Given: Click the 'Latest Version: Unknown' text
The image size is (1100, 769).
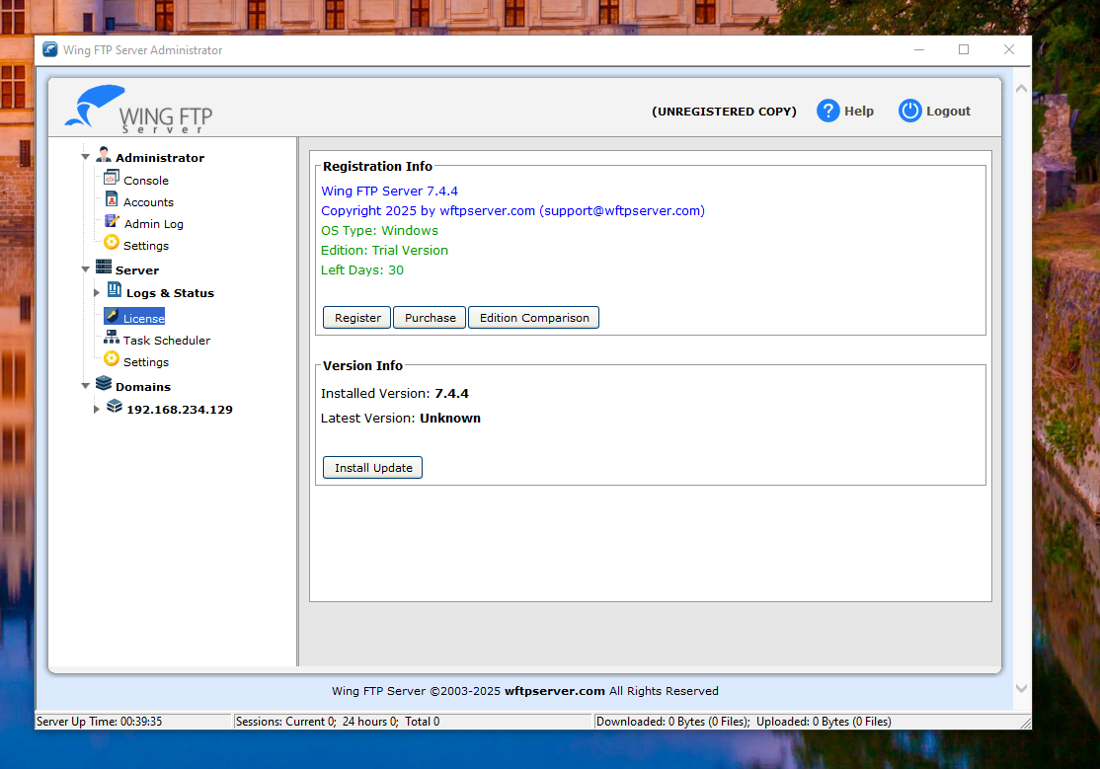Looking at the screenshot, I should pos(401,419).
